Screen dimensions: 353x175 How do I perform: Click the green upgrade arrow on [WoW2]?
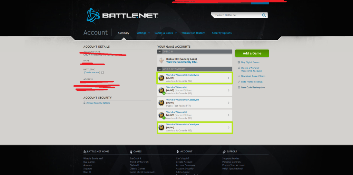[x=164, y=93]
